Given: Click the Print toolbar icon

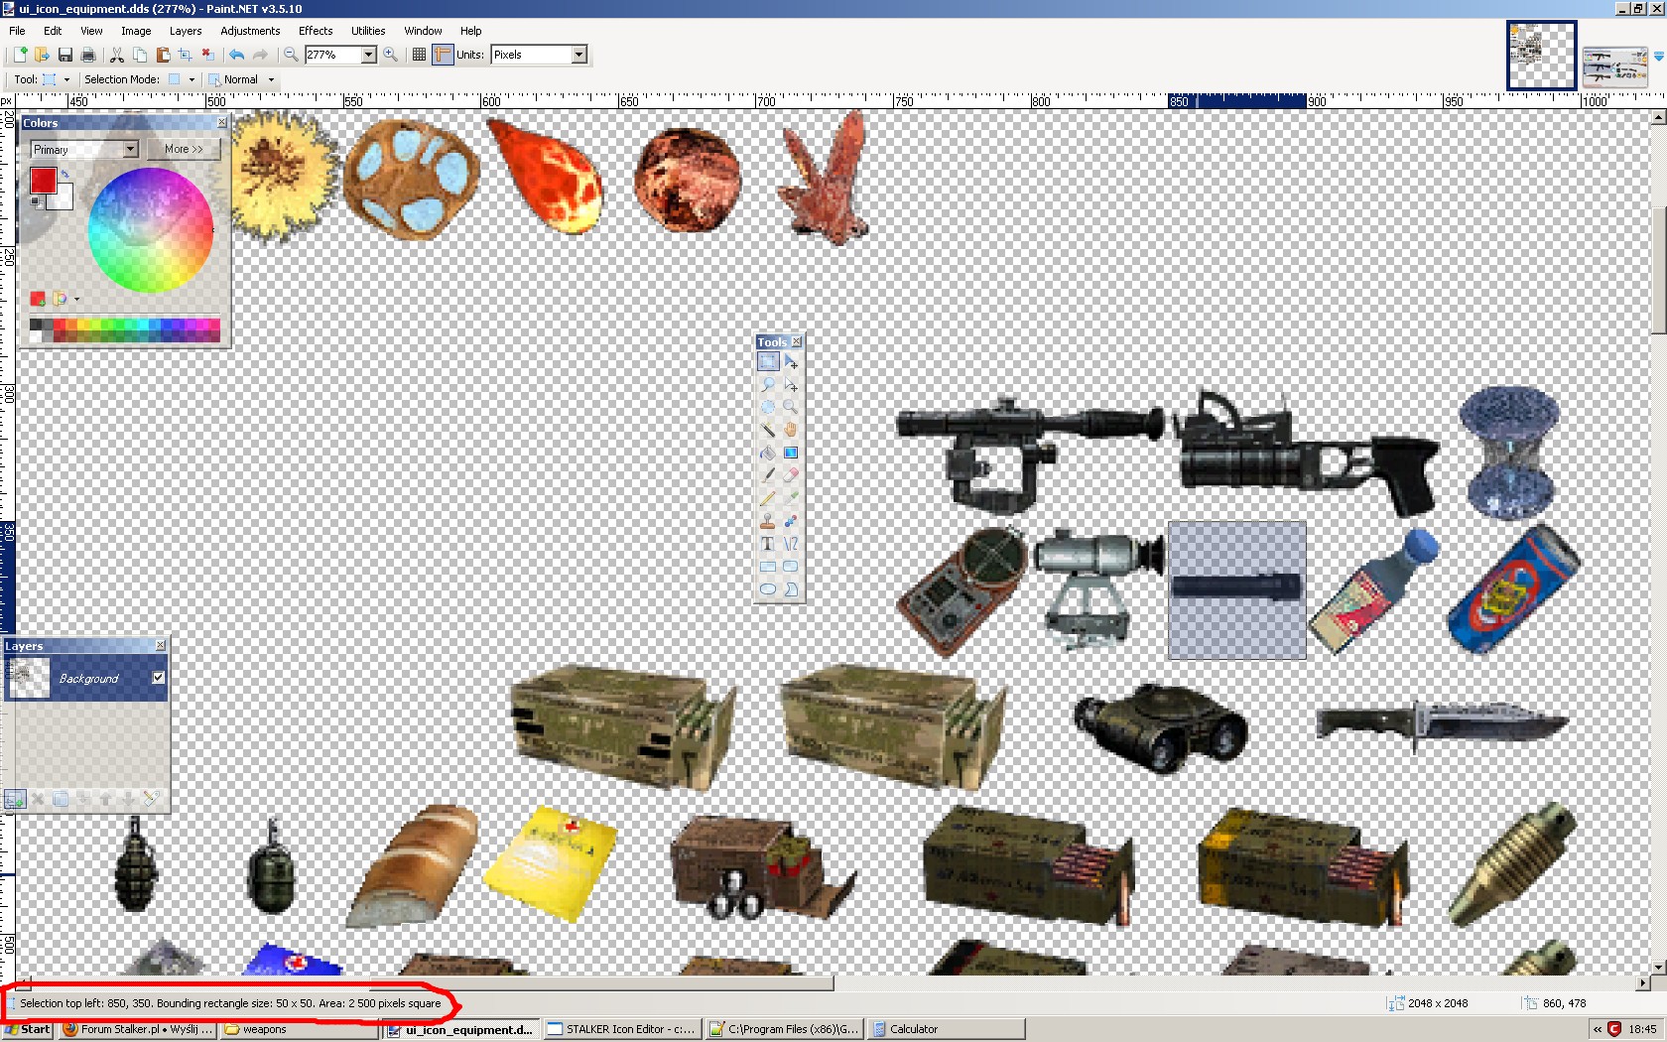Looking at the screenshot, I should tap(88, 55).
